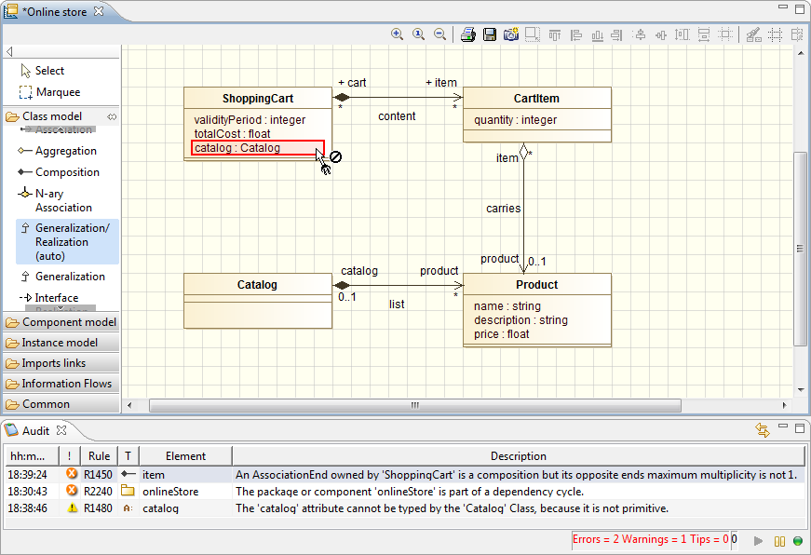Click the green audit status indicator
The image size is (811, 555).
coord(798,541)
